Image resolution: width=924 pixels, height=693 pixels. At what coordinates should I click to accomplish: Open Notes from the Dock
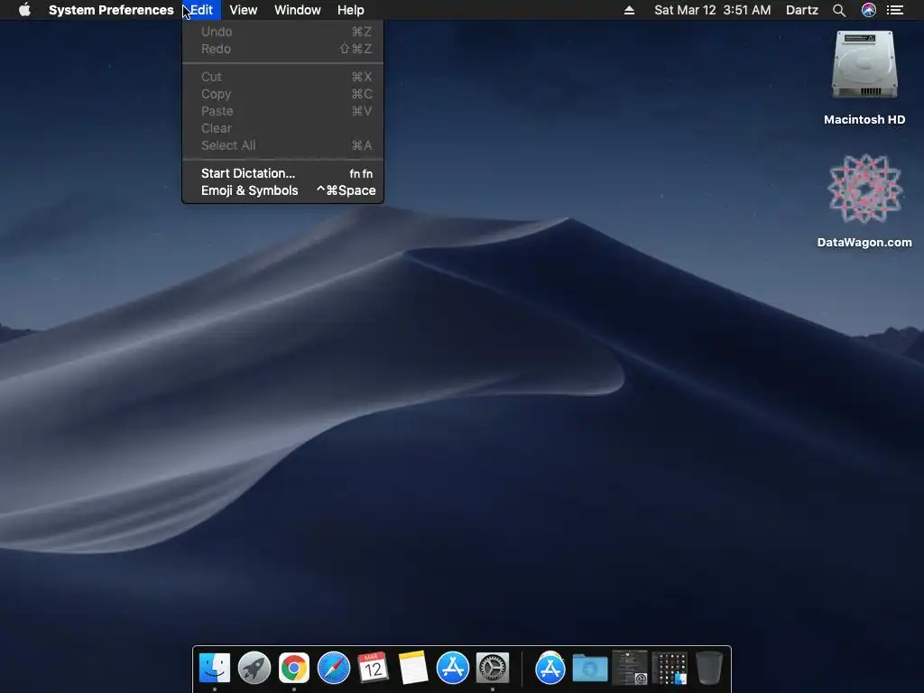pyautogui.click(x=412, y=668)
